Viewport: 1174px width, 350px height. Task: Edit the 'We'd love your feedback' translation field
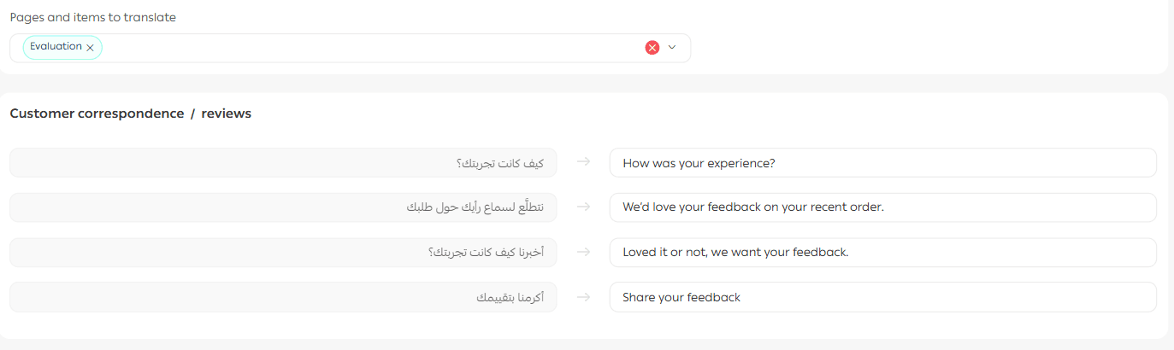pyautogui.click(x=882, y=207)
